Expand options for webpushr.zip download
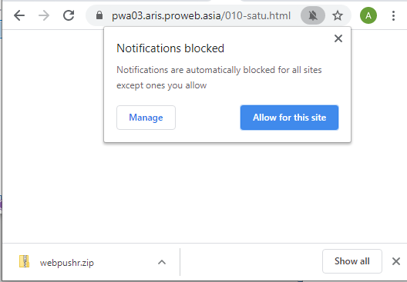 point(162,262)
